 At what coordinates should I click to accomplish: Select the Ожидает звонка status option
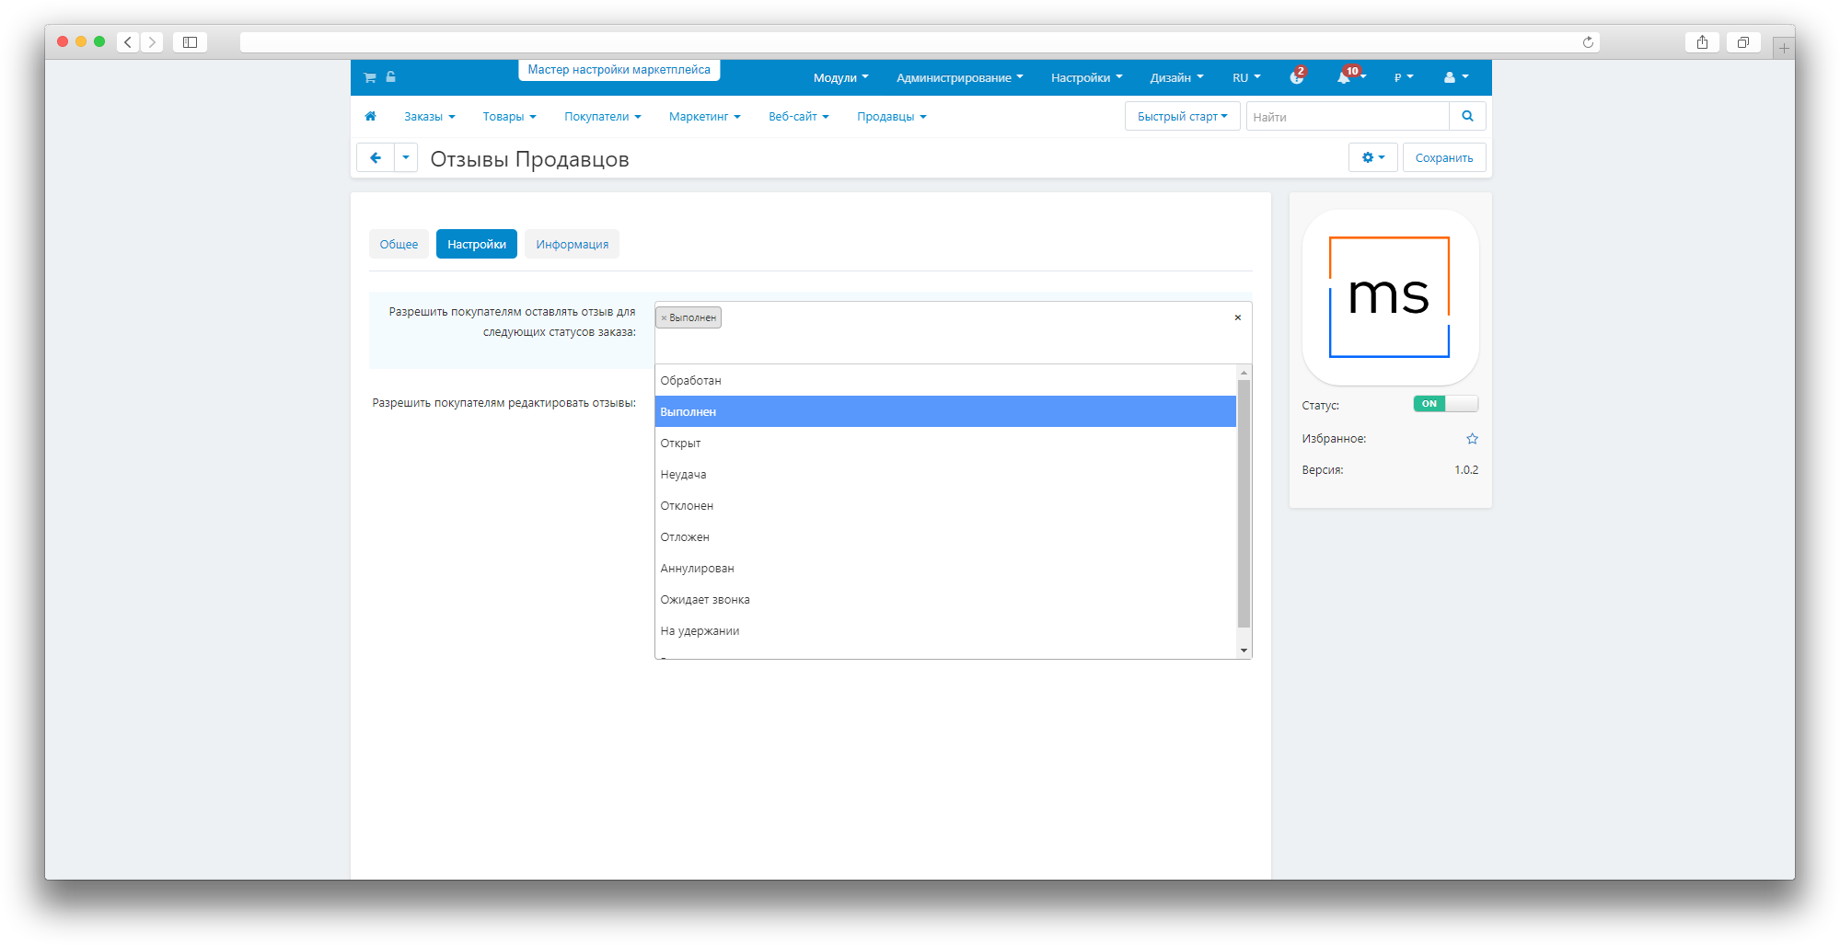coord(945,599)
